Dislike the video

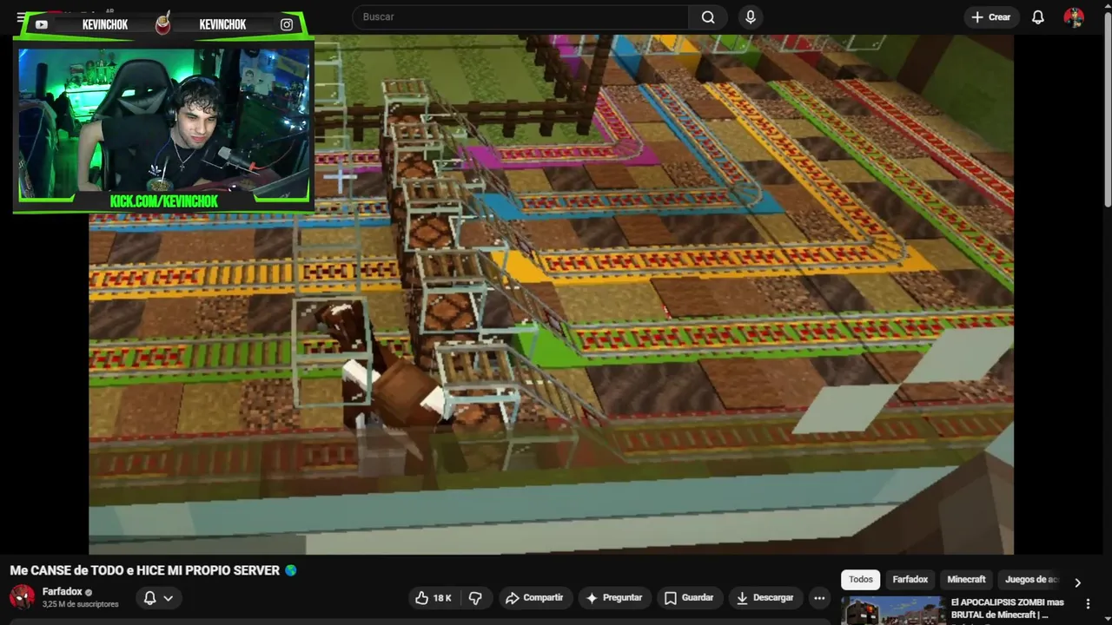click(475, 598)
